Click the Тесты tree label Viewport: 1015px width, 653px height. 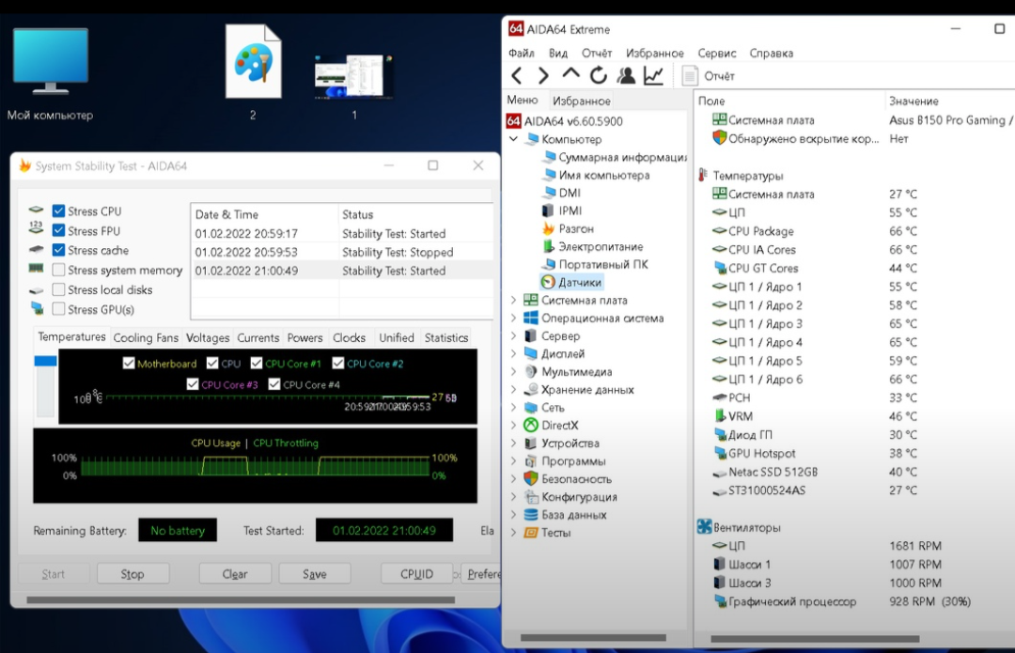[556, 533]
